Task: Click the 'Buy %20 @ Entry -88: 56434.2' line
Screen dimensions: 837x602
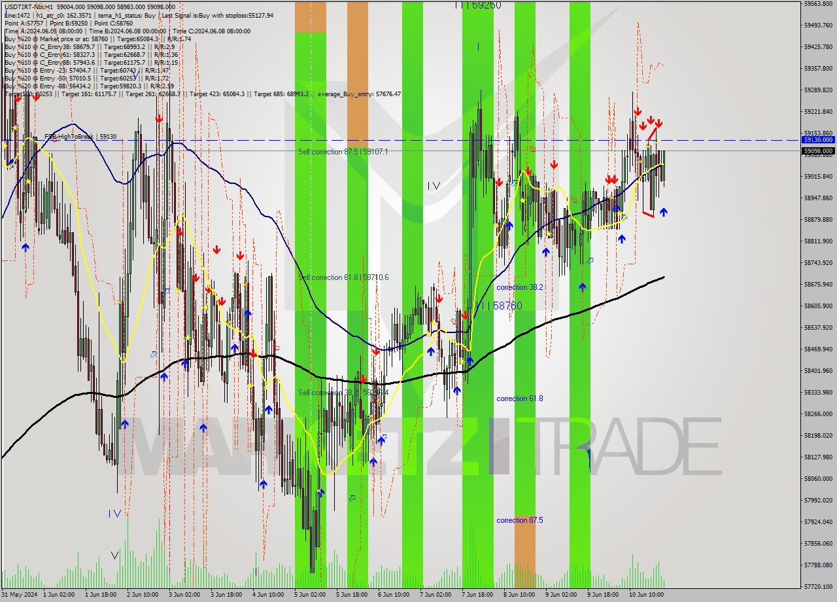Action: [x=48, y=86]
